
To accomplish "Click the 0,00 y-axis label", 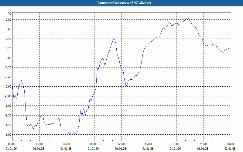I will [8, 58].
